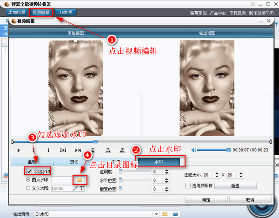Mute audio with the speaker icon
Viewport: 279px width, 218px height.
point(193,150)
